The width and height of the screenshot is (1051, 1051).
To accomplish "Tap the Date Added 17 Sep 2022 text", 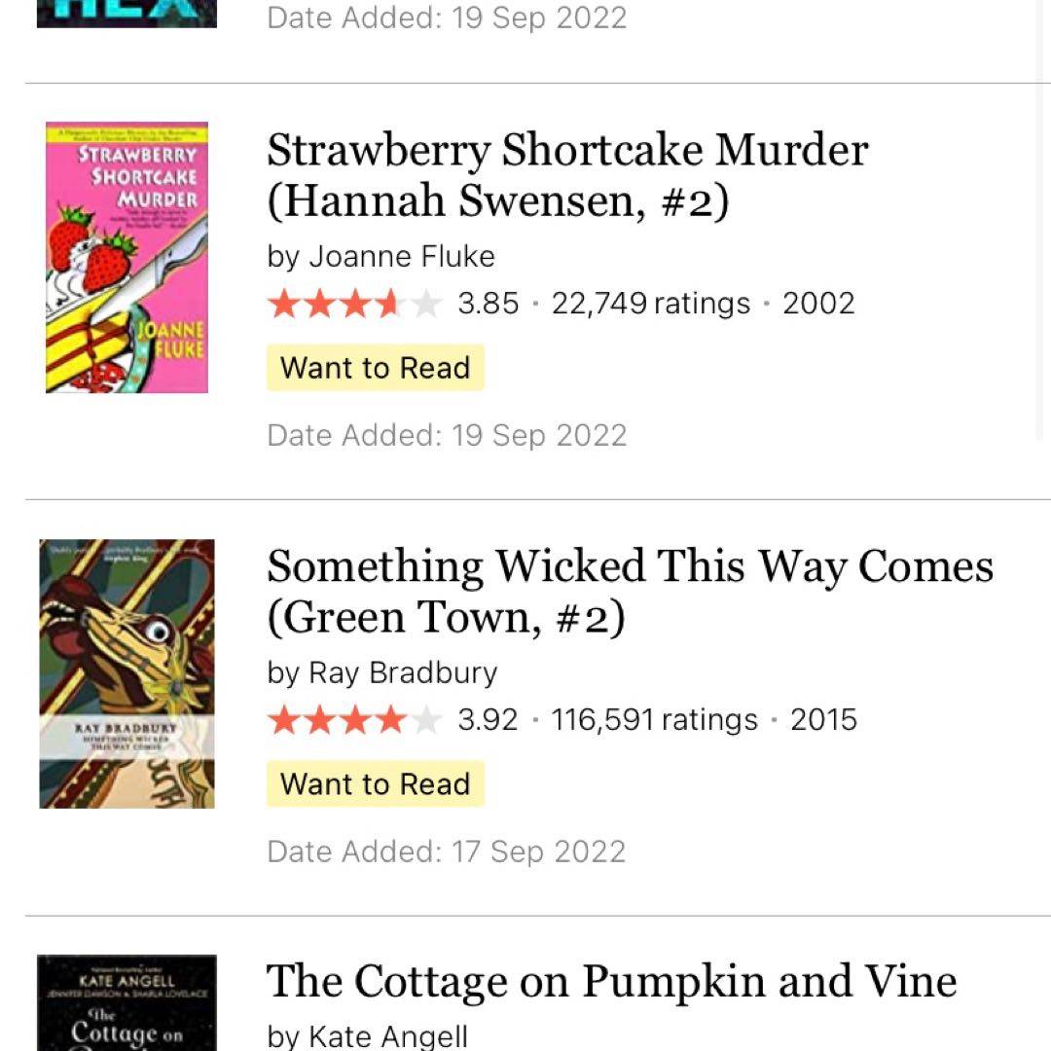I will [447, 852].
